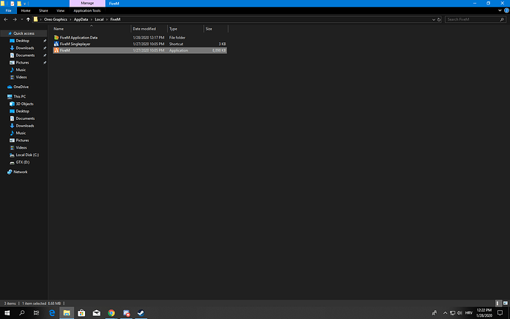Screen dimensions: 510x319
Task: Select Quick access in the navigation pane
Action: click(24, 33)
